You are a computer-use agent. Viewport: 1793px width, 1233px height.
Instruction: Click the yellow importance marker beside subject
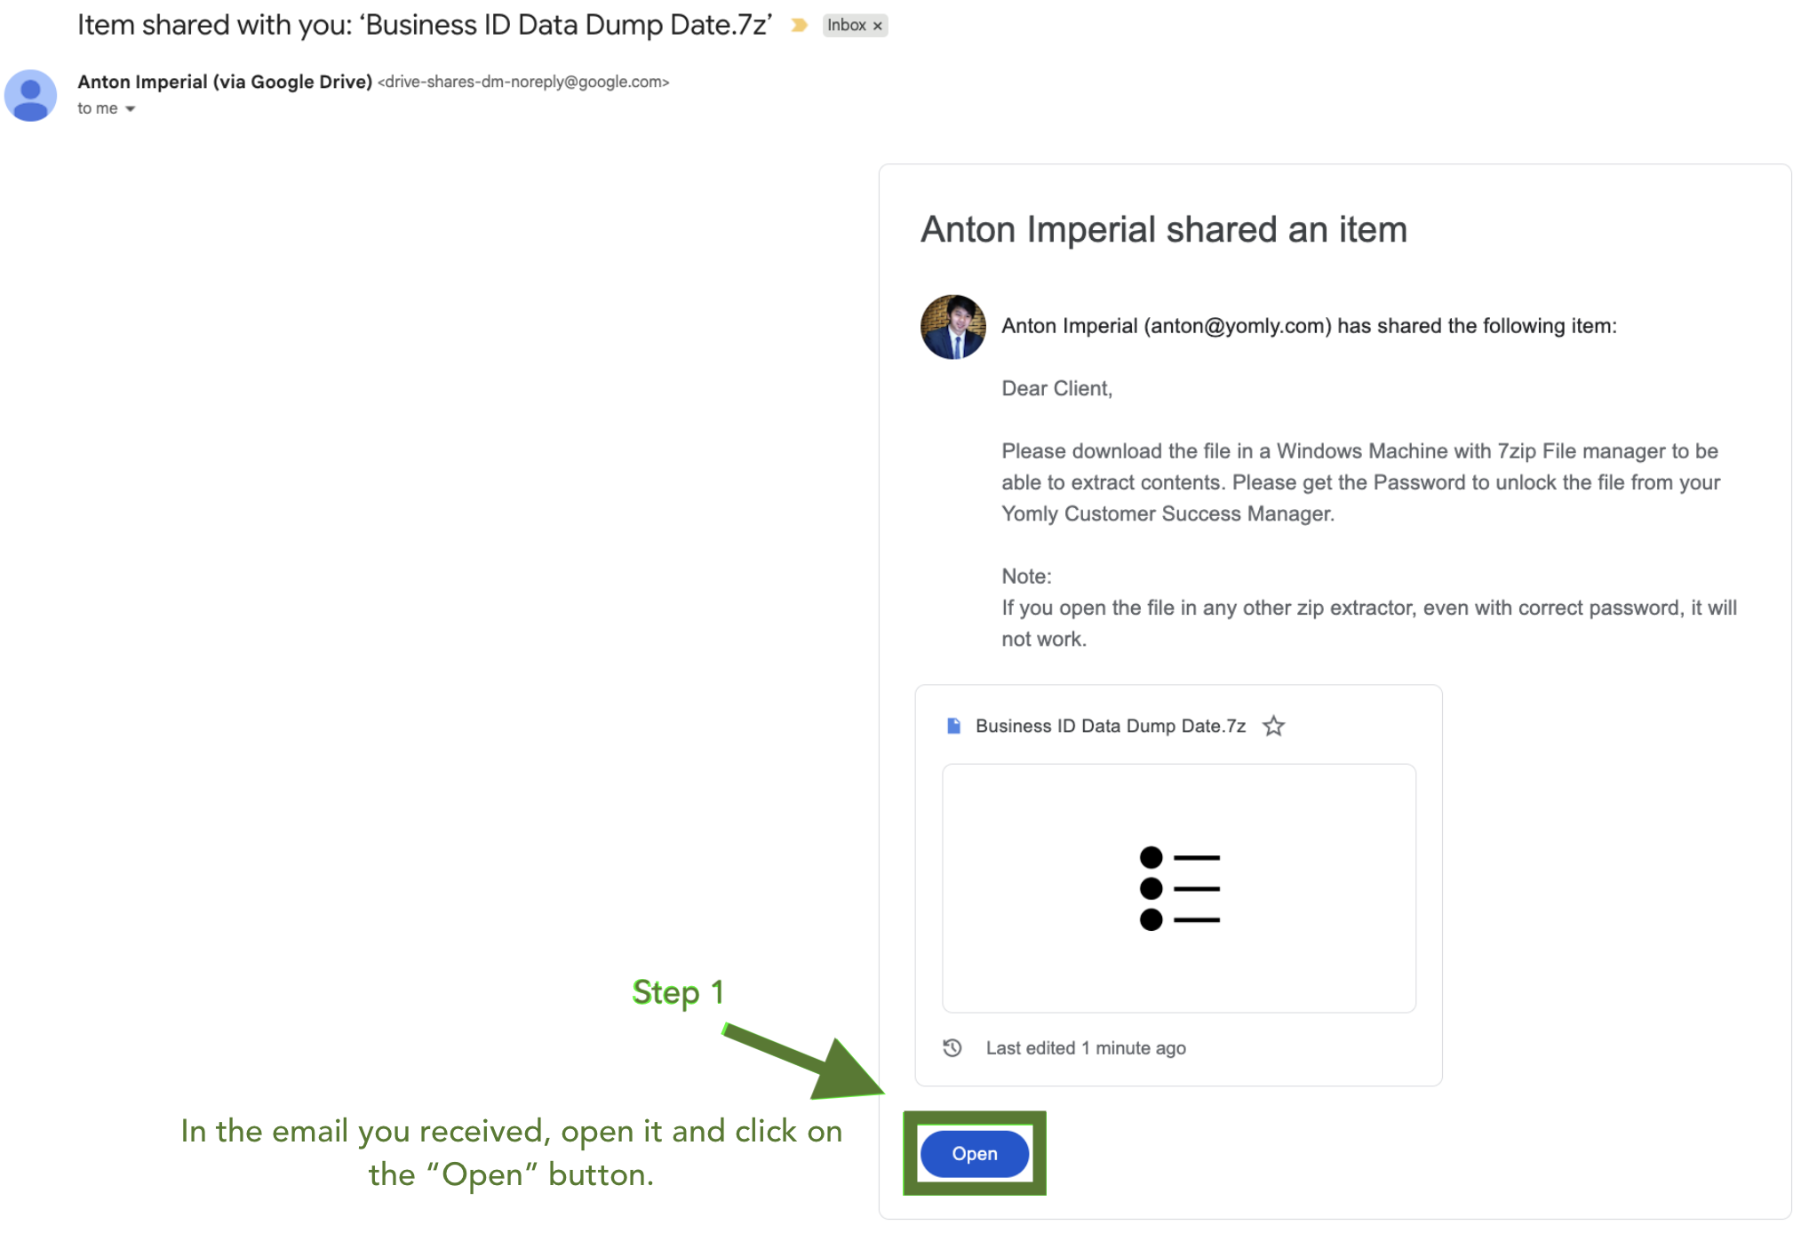(x=799, y=25)
